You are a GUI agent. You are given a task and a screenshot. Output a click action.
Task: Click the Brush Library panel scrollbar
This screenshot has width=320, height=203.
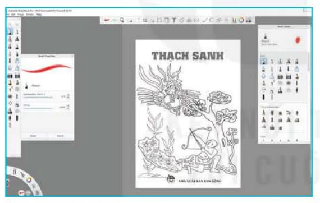pyautogui.click(x=309, y=62)
